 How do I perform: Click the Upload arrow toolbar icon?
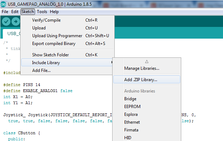[16, 22]
